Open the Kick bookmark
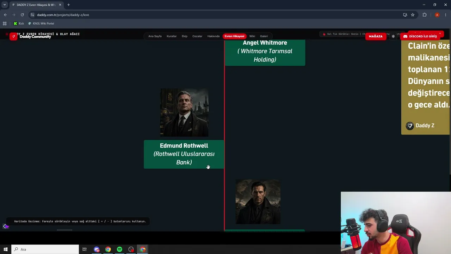 (x=19, y=24)
